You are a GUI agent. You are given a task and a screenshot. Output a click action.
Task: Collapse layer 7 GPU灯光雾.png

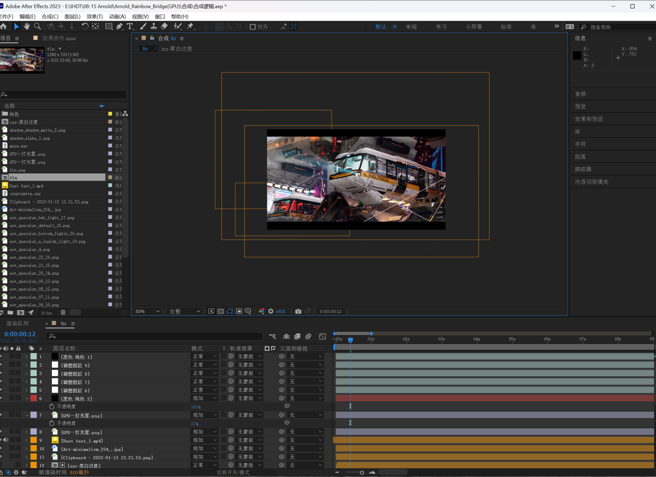(27, 415)
